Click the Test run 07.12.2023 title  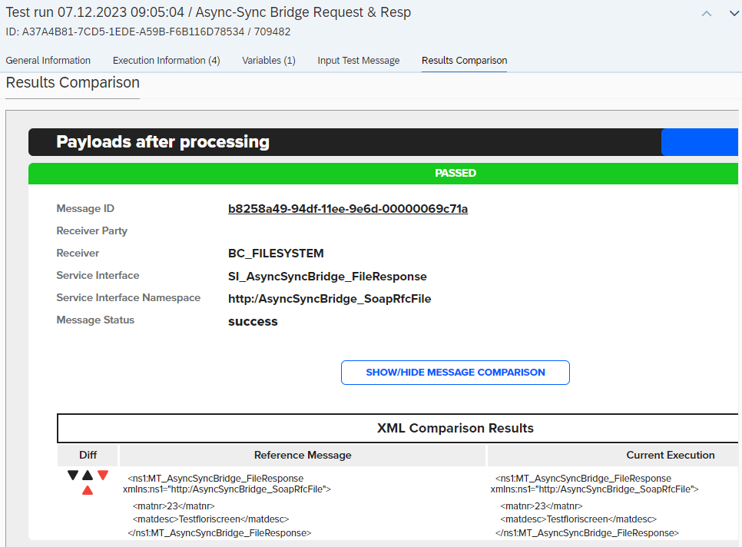[208, 12]
